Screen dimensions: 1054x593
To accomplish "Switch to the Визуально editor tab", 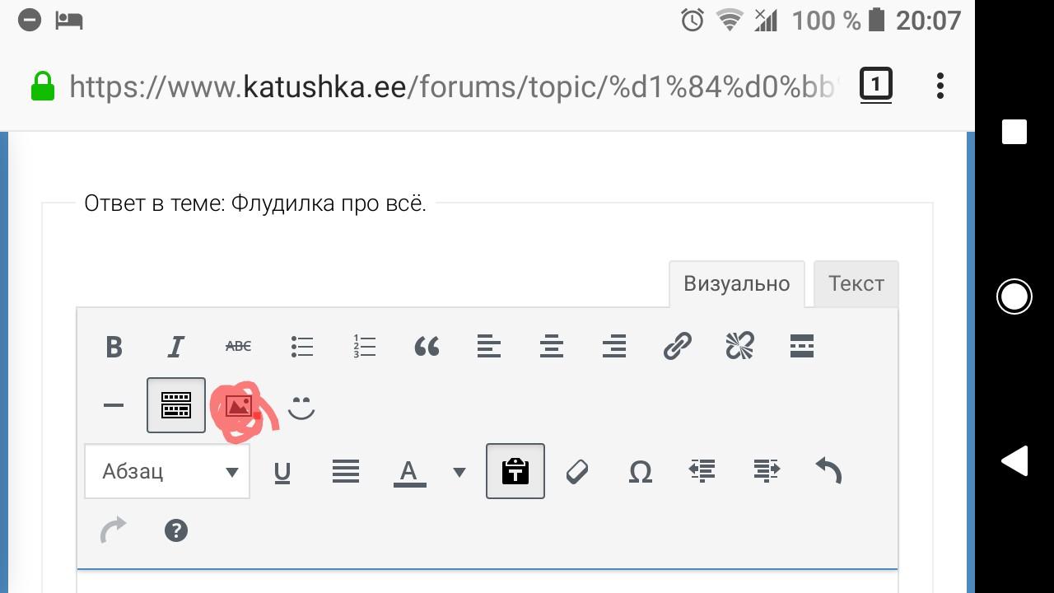I will (736, 284).
